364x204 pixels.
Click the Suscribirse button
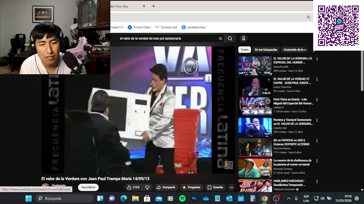point(88,187)
